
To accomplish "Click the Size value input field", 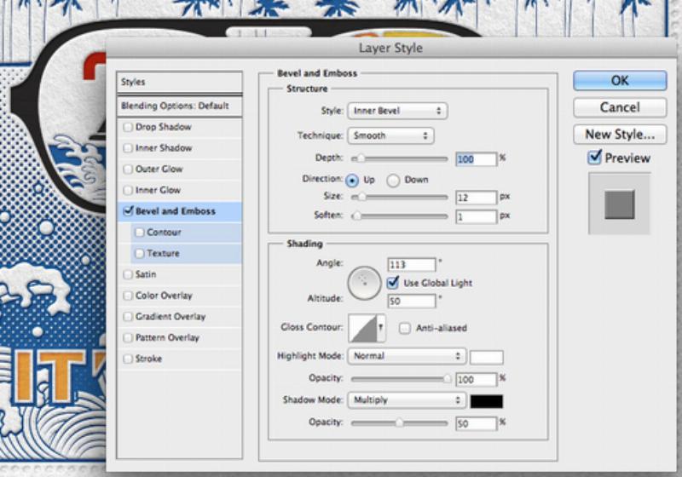I will 475,198.
